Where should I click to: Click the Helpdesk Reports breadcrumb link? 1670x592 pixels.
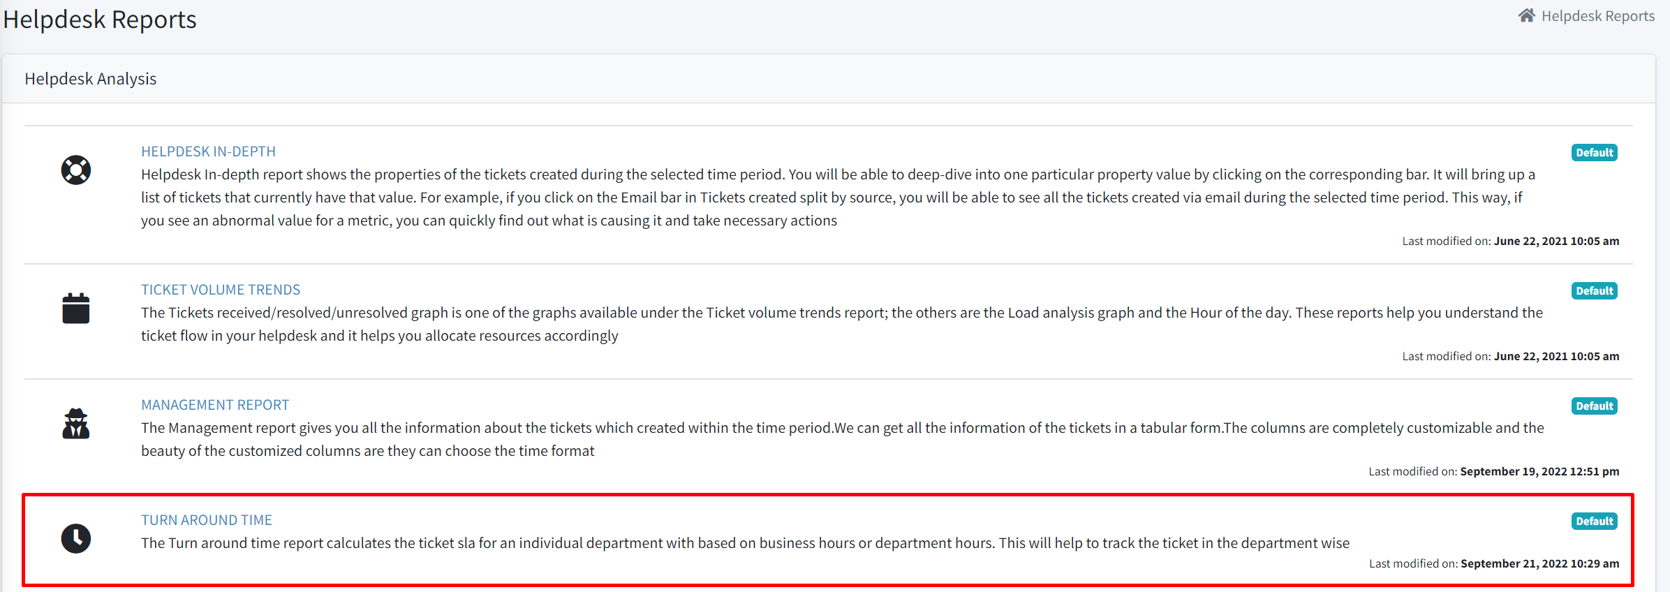pyautogui.click(x=1597, y=16)
